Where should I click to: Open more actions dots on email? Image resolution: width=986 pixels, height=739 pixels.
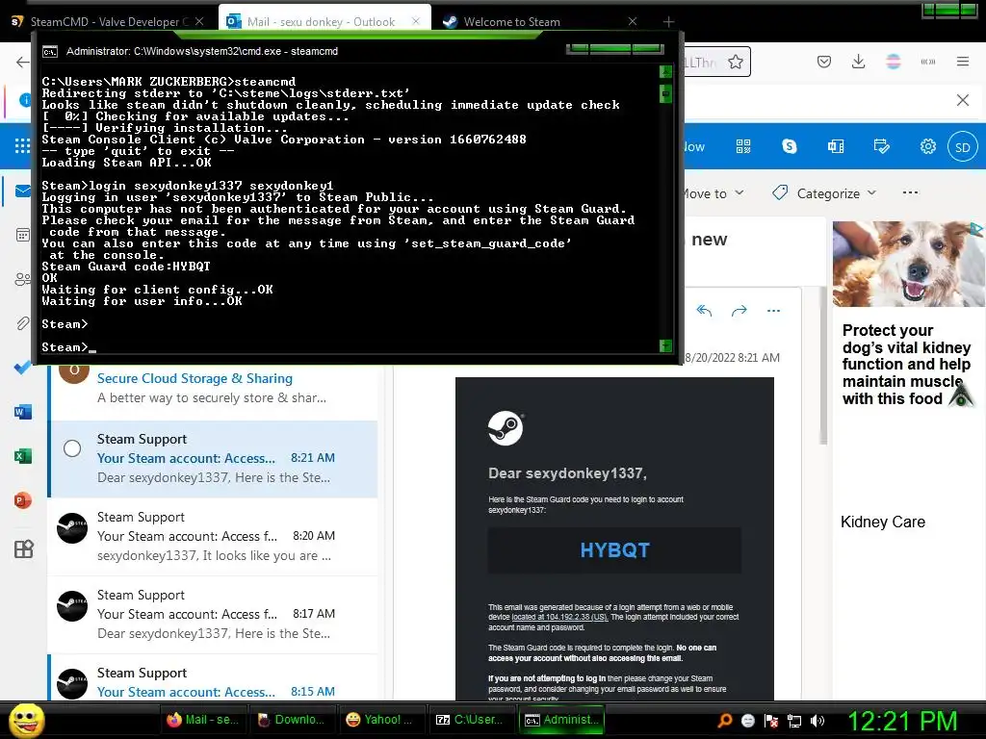pyautogui.click(x=773, y=311)
